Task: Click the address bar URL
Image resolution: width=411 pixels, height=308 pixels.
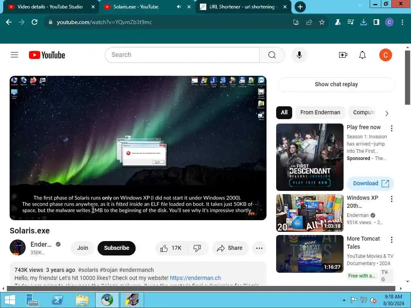Action: [x=104, y=22]
